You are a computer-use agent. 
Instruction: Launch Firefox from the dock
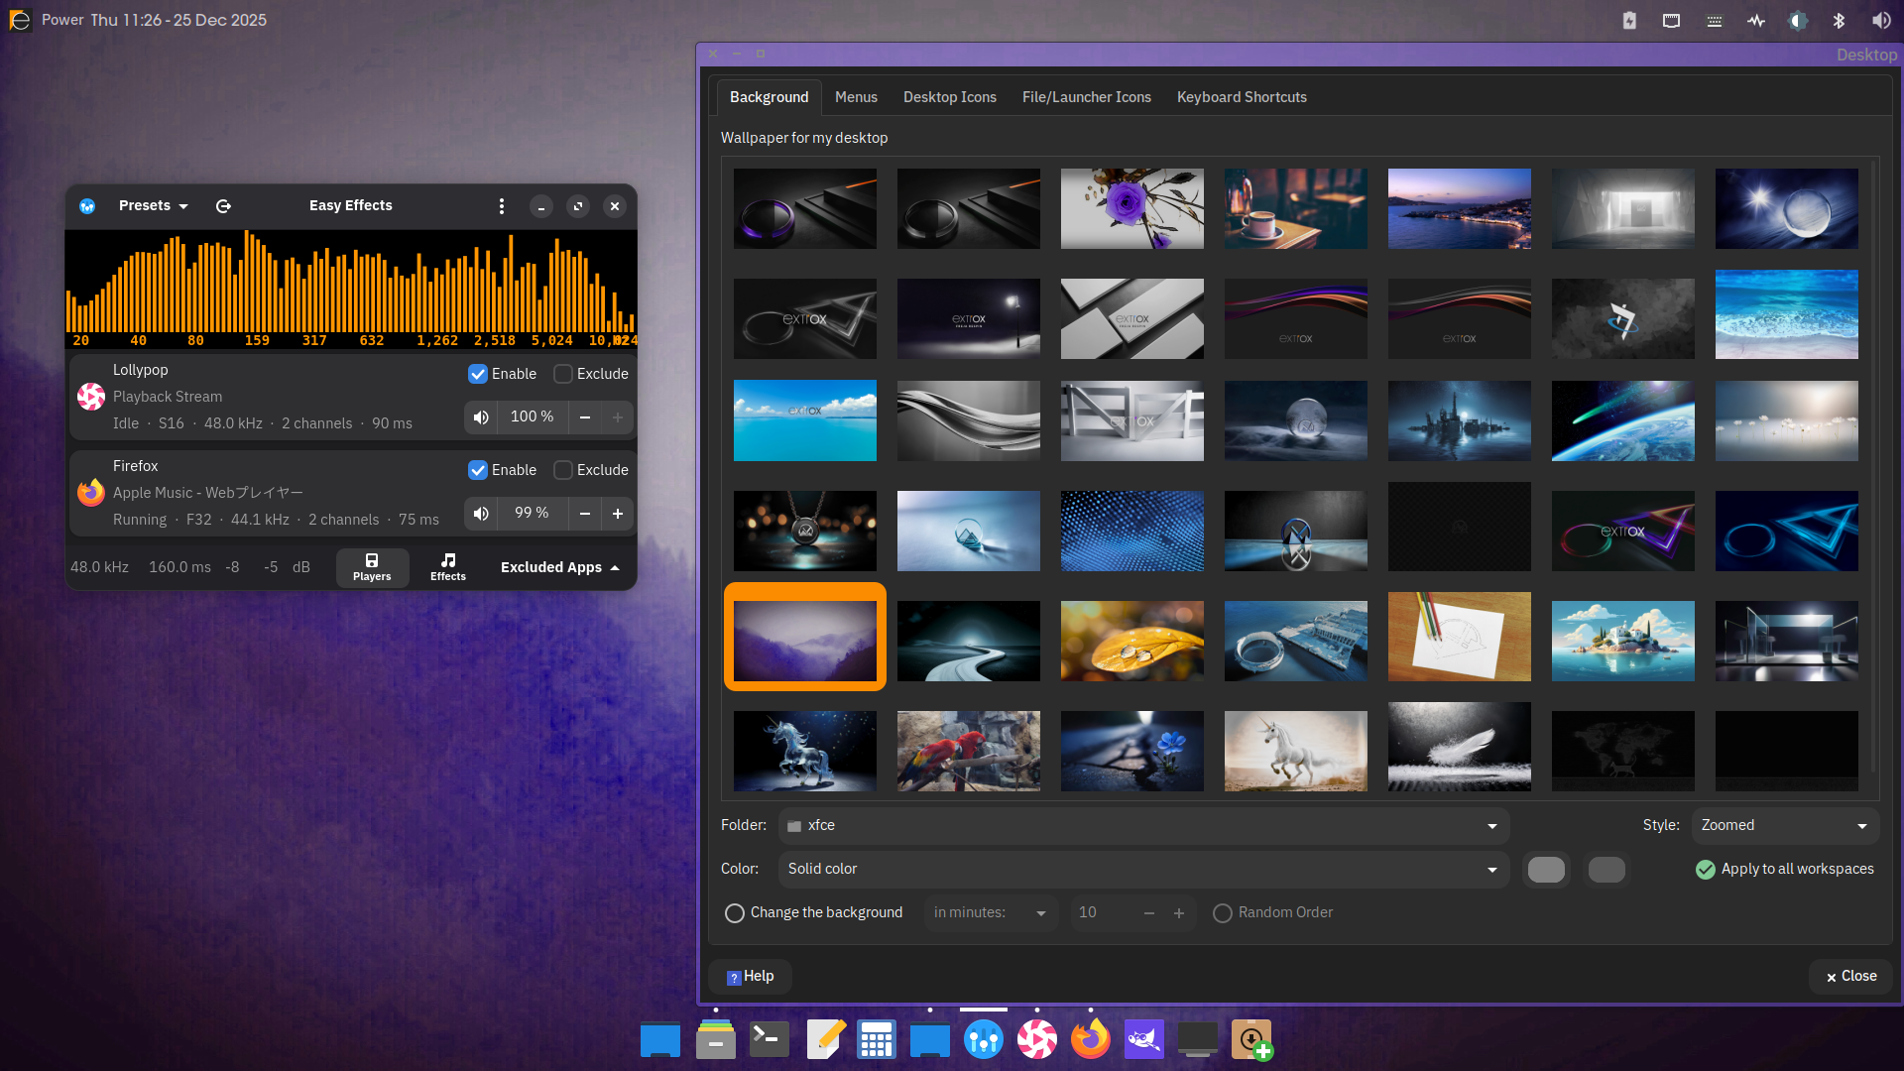(1090, 1040)
